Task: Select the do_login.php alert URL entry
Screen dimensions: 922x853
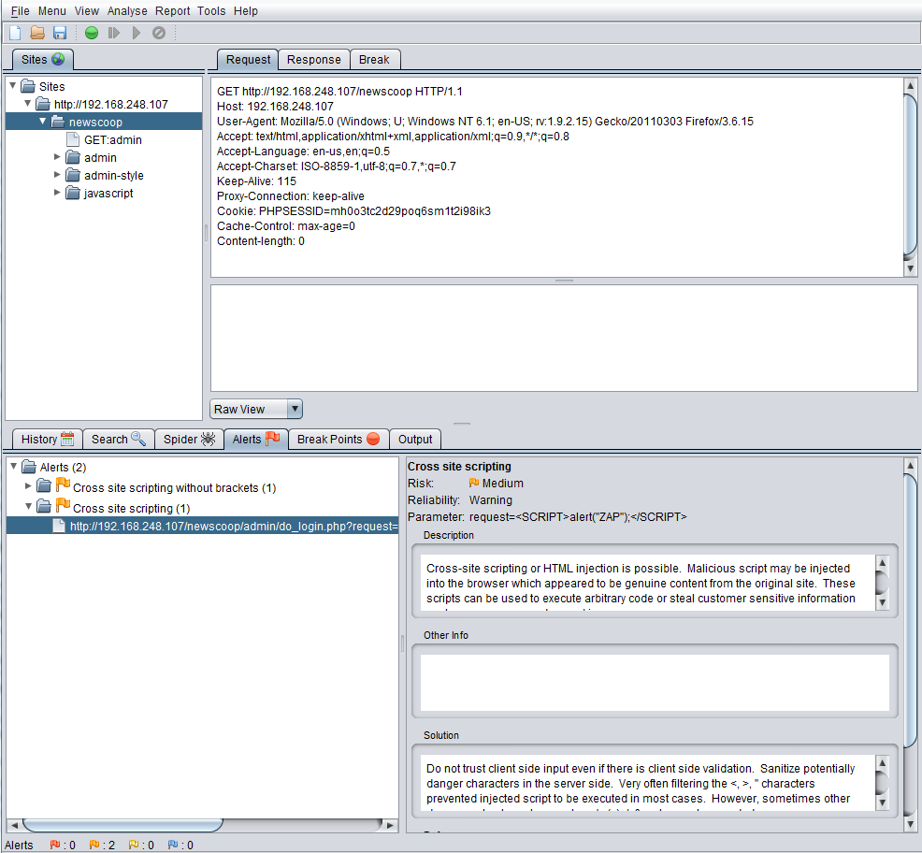Action: [x=234, y=527]
